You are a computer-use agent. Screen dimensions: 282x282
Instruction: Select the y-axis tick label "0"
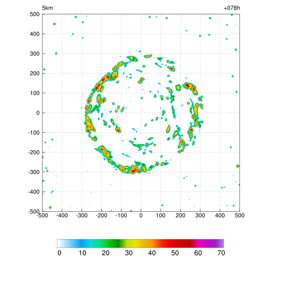38,113
